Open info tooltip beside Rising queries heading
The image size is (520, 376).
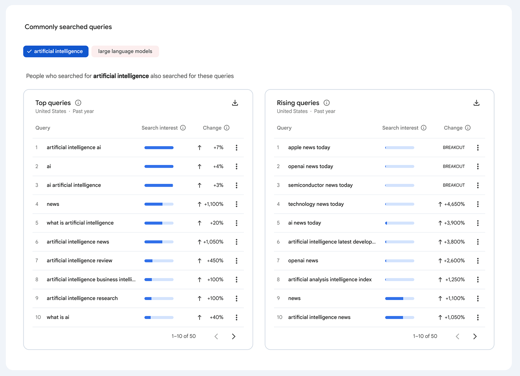(x=327, y=103)
